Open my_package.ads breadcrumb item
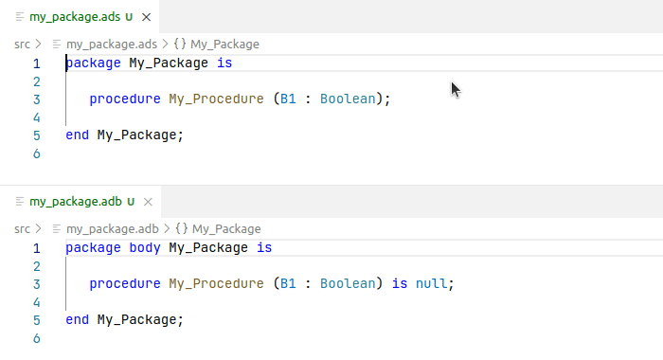The image size is (663, 360). coord(112,44)
